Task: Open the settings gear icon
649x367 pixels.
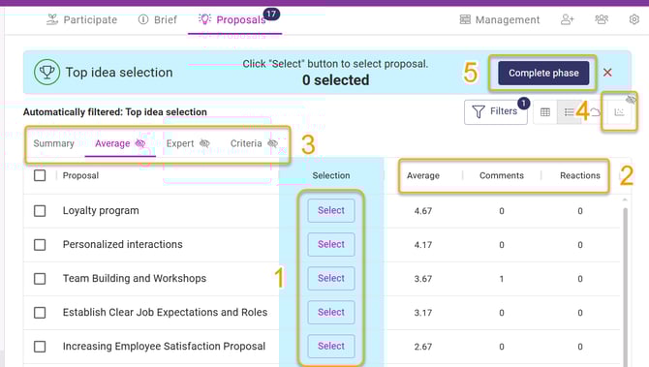Action: [x=634, y=19]
